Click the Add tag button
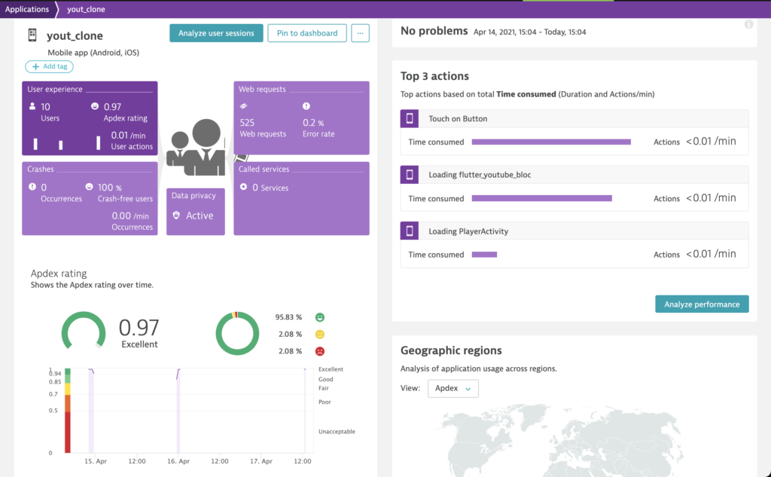The image size is (771, 477). pyautogui.click(x=50, y=67)
